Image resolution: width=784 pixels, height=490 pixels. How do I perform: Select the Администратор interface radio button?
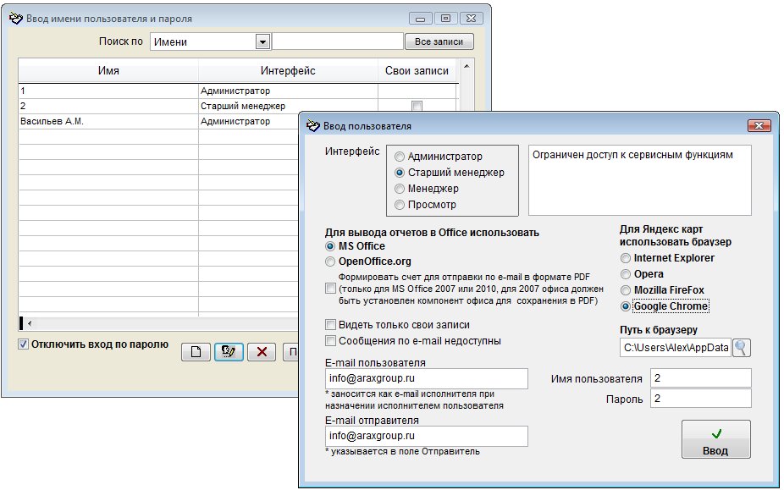(399, 157)
